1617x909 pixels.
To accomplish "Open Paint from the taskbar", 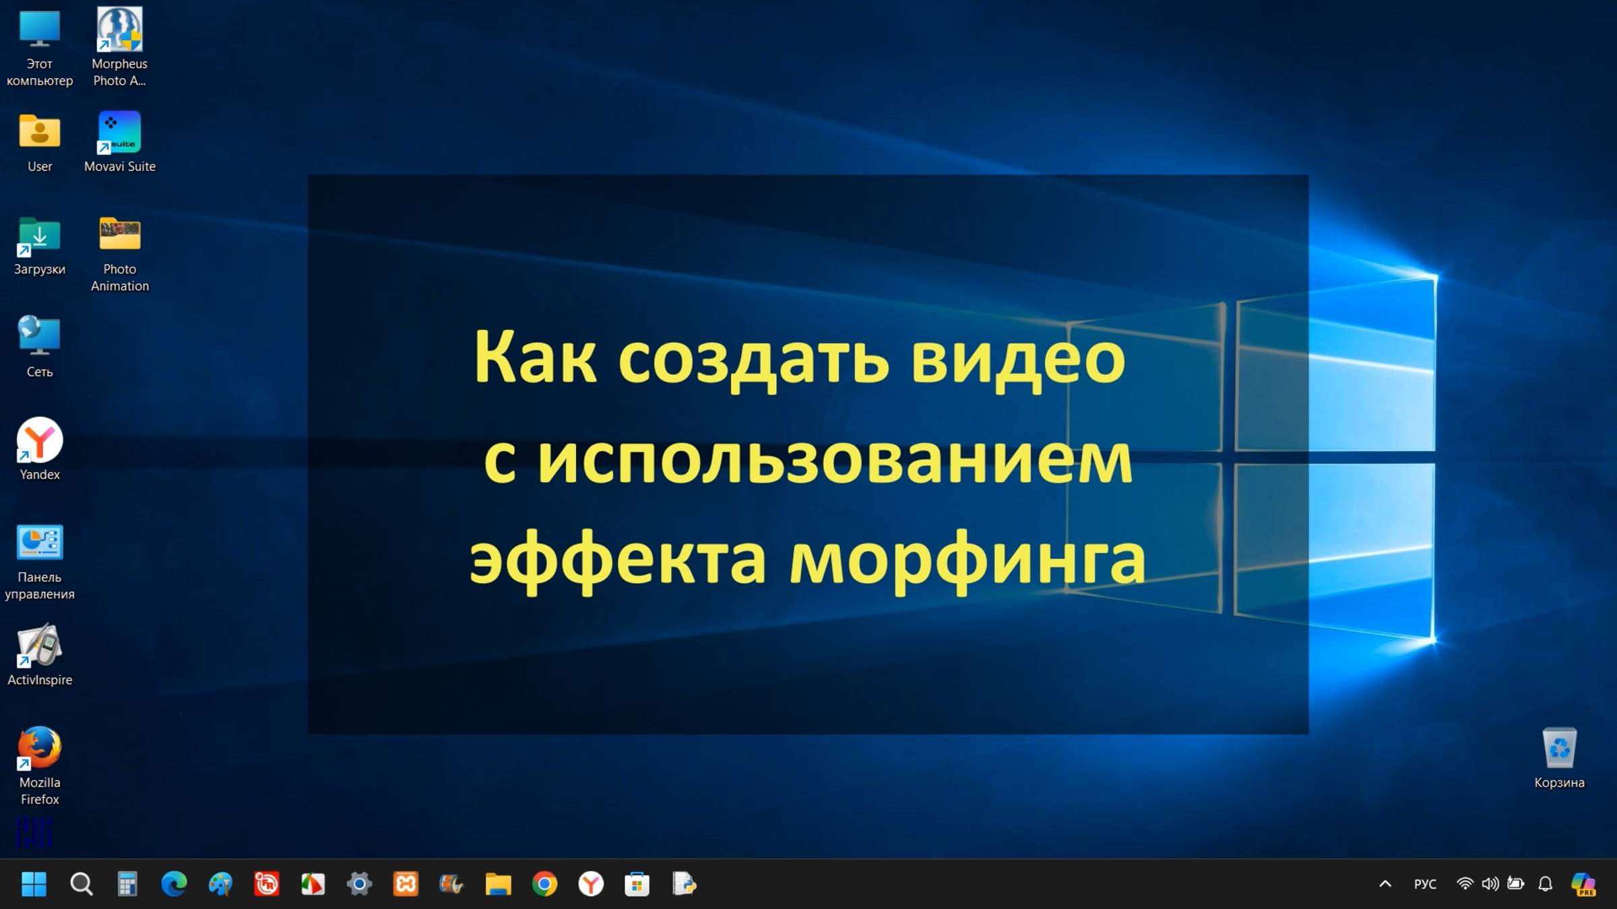I will point(221,884).
